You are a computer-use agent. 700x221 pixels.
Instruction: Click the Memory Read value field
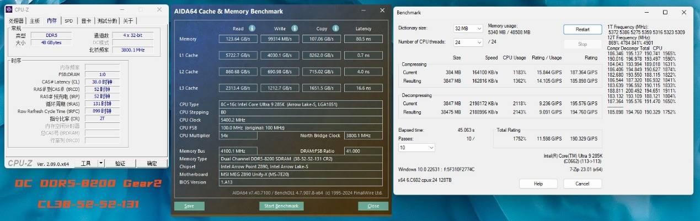point(238,39)
